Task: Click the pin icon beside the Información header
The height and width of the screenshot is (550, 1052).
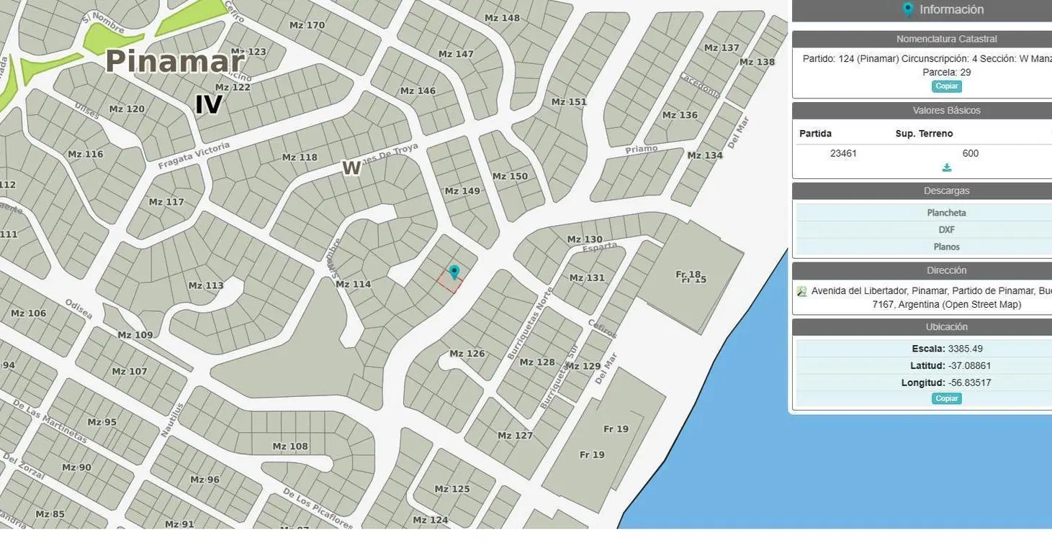Action: [x=908, y=9]
